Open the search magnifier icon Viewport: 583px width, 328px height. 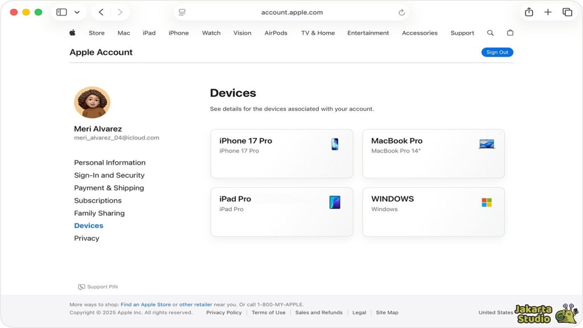coord(490,33)
